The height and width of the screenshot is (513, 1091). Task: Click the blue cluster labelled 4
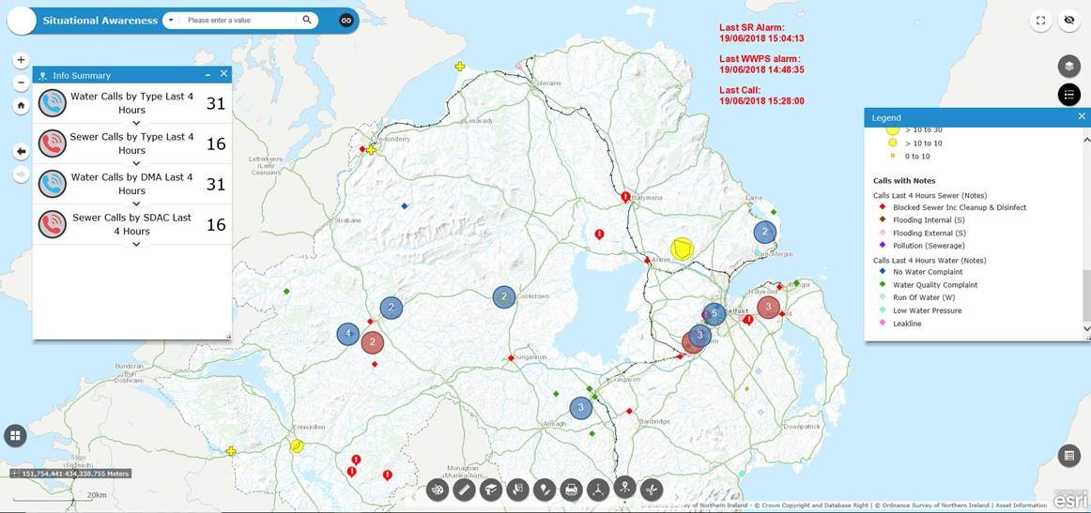click(348, 335)
